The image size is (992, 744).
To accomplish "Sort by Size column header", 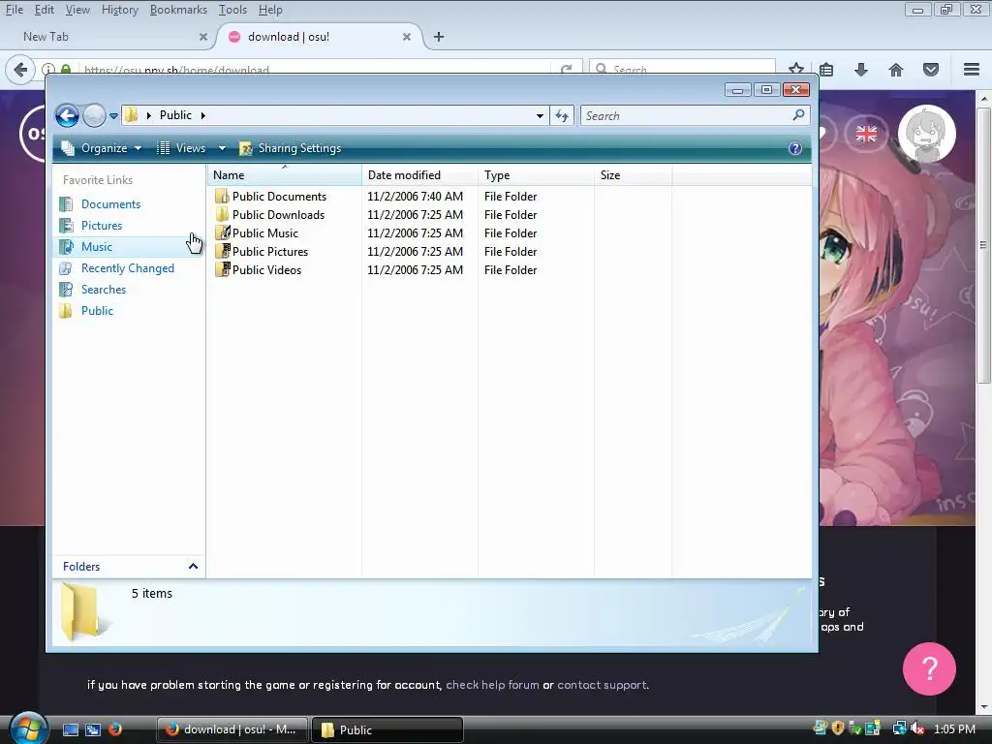I will point(633,175).
